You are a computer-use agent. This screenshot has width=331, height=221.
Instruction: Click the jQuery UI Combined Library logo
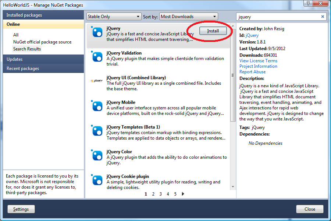coord(96,81)
